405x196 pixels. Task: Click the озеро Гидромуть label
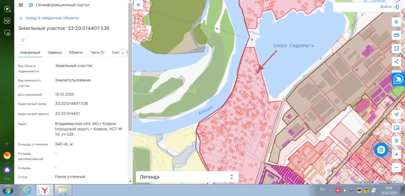pyautogui.click(x=294, y=46)
